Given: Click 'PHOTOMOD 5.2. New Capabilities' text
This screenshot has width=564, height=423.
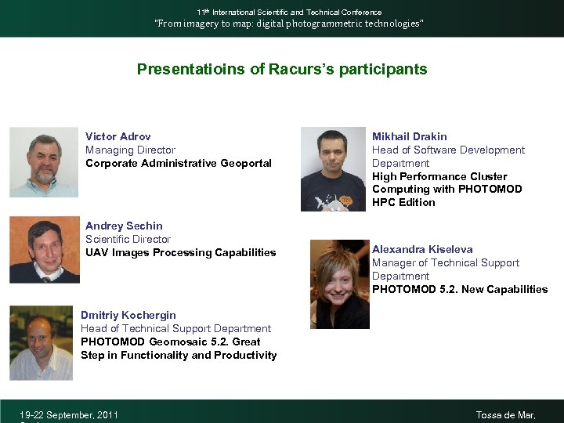Looking at the screenshot, I should point(460,290).
